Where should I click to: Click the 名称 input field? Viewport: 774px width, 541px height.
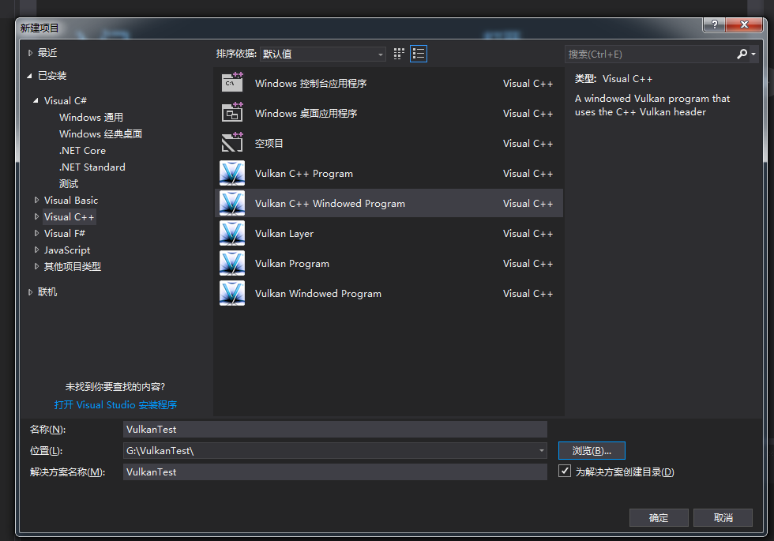click(335, 429)
